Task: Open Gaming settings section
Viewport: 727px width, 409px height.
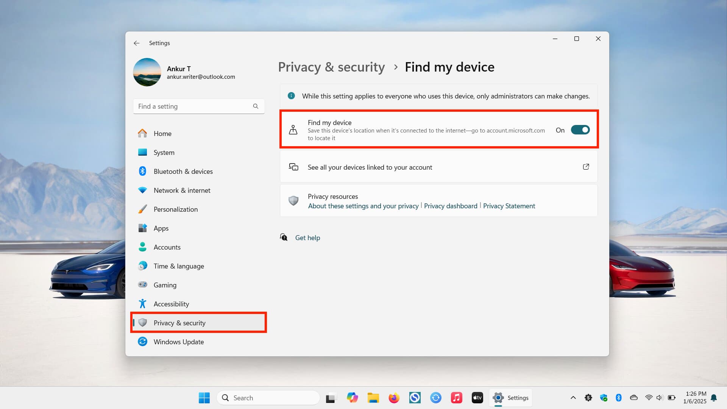Action: click(165, 285)
